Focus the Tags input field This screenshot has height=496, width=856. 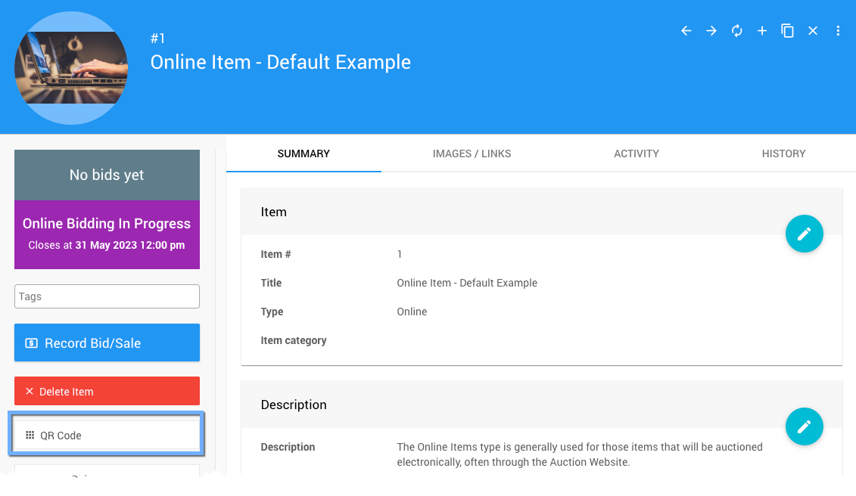click(107, 296)
